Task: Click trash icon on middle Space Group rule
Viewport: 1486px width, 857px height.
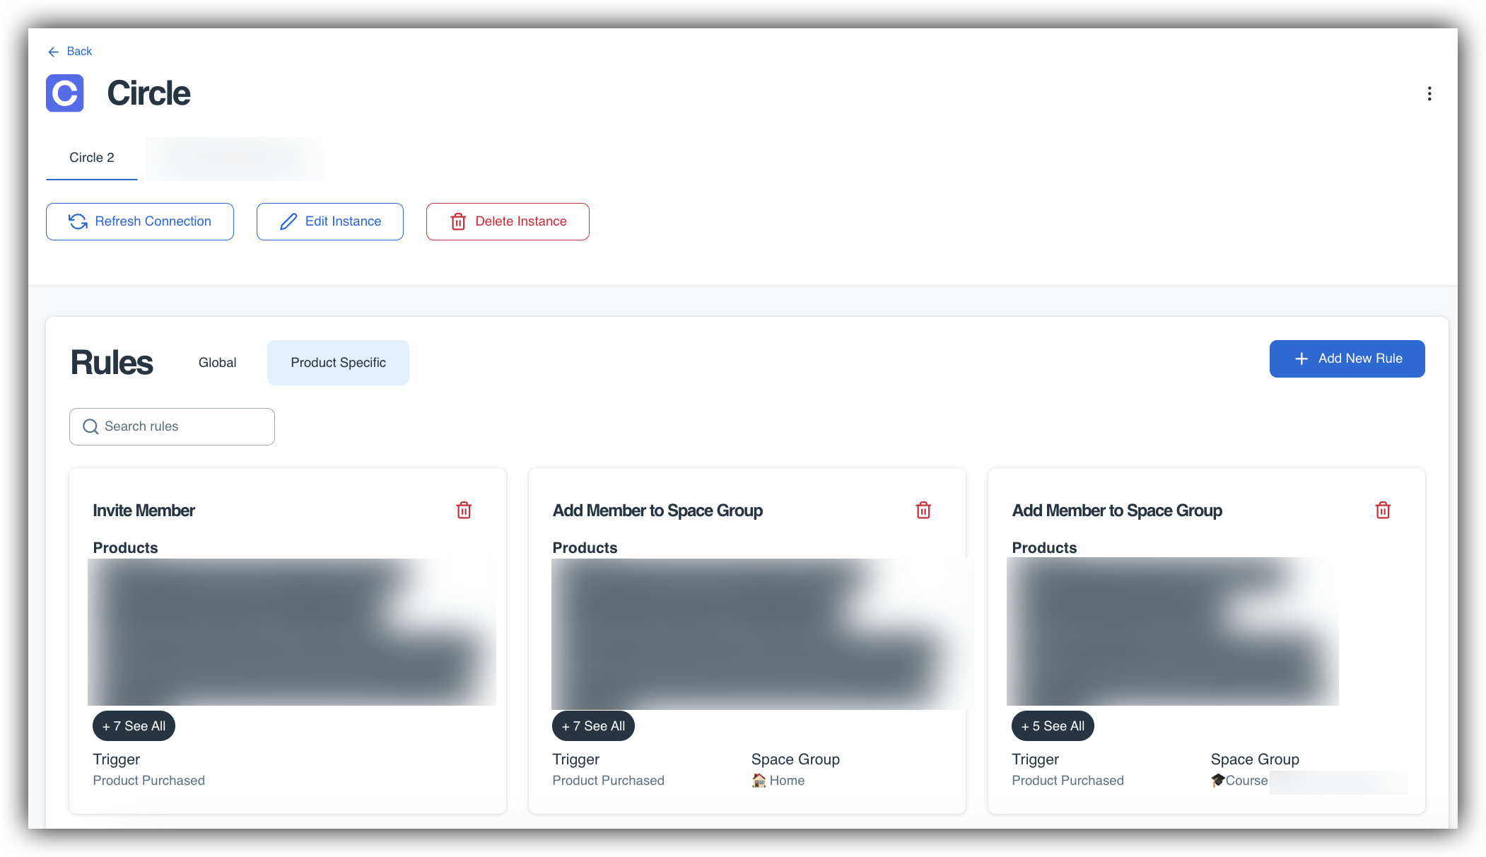Action: click(x=923, y=511)
